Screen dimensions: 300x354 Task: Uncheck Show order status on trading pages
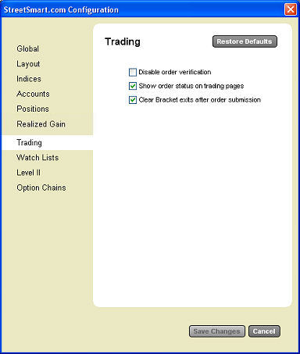133,86
